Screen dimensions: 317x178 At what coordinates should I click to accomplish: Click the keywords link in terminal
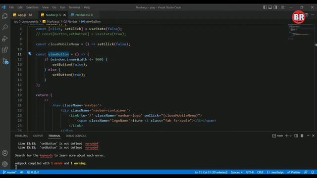(46, 155)
